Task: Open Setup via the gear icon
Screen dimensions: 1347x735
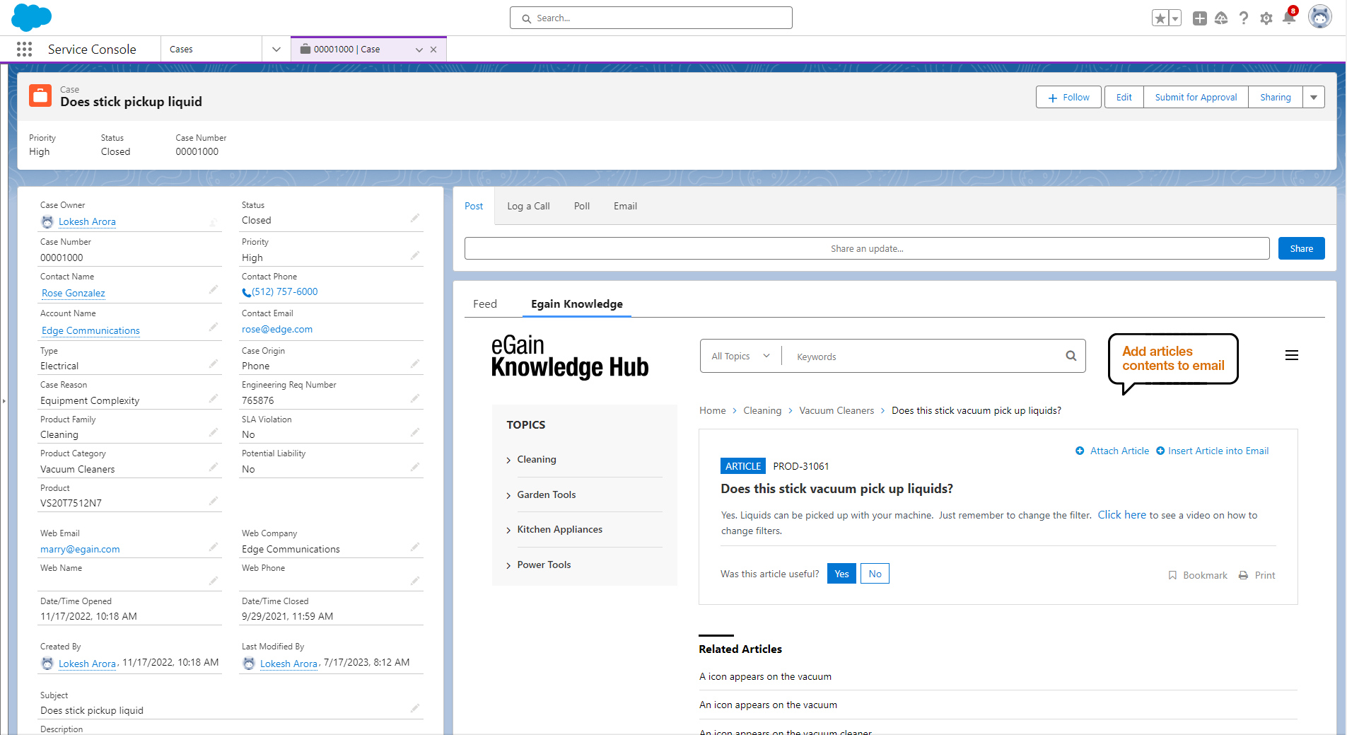Action: pos(1266,18)
